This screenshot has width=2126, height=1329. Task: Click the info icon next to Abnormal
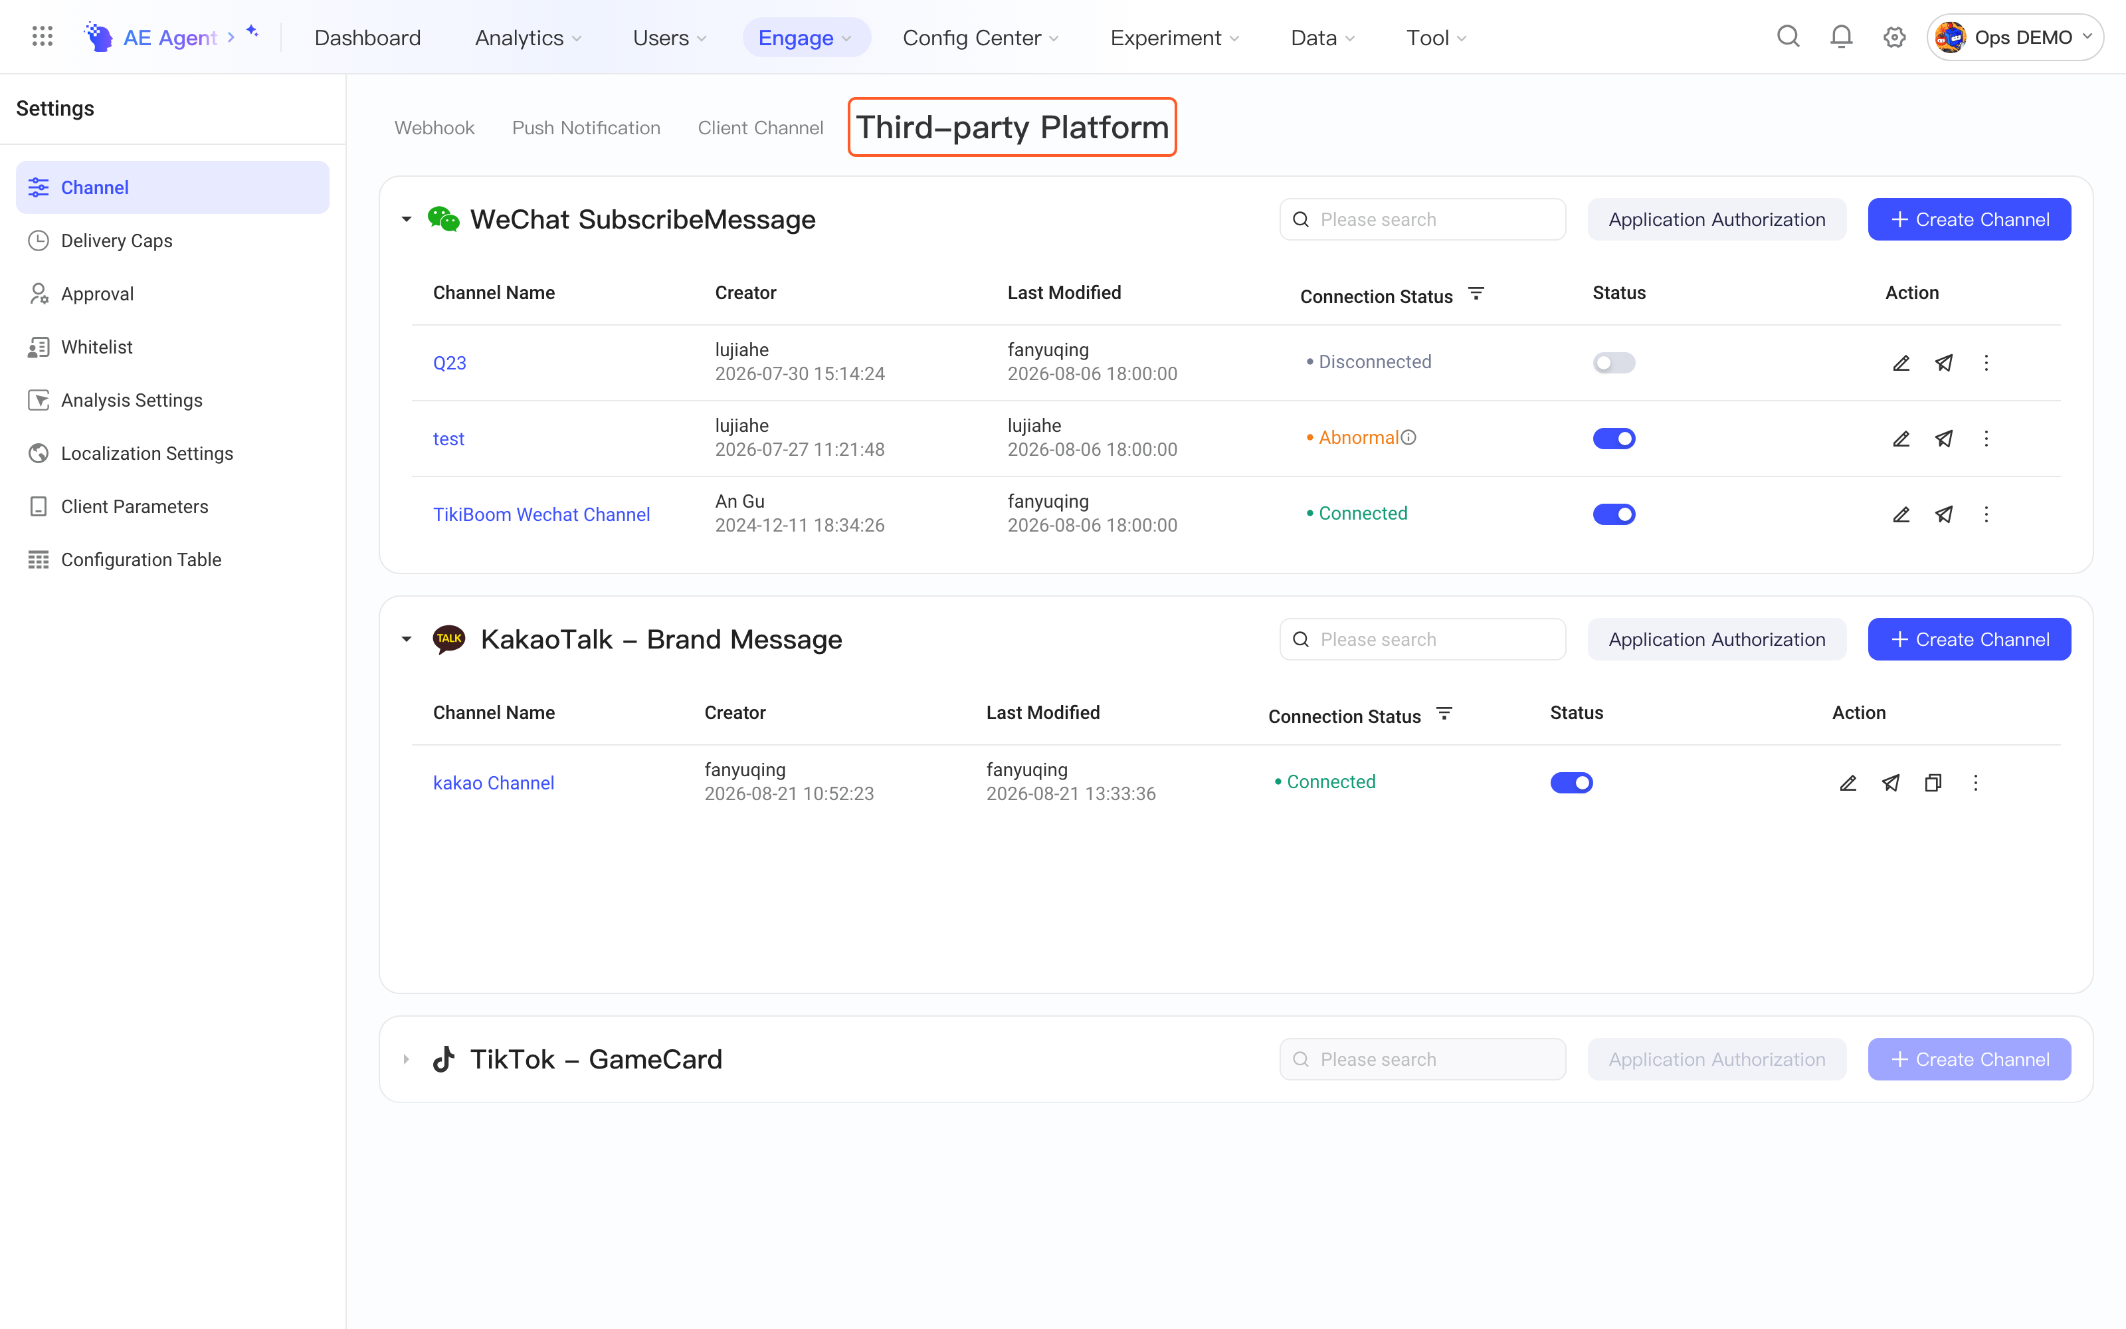[x=1408, y=438]
